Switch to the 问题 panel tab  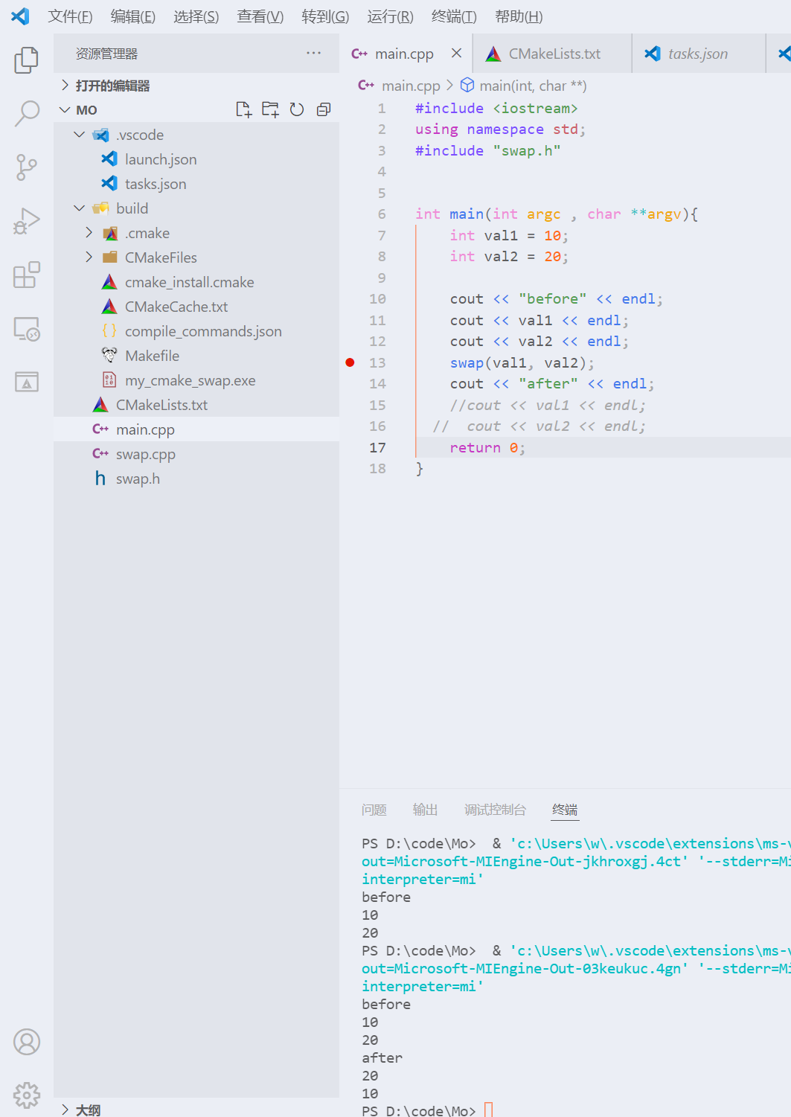pyautogui.click(x=374, y=810)
